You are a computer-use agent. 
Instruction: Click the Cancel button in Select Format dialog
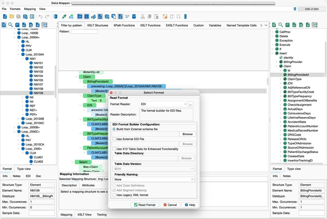coord(170,205)
